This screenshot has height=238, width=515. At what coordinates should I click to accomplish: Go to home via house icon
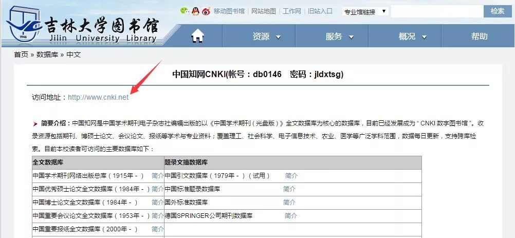197,36
